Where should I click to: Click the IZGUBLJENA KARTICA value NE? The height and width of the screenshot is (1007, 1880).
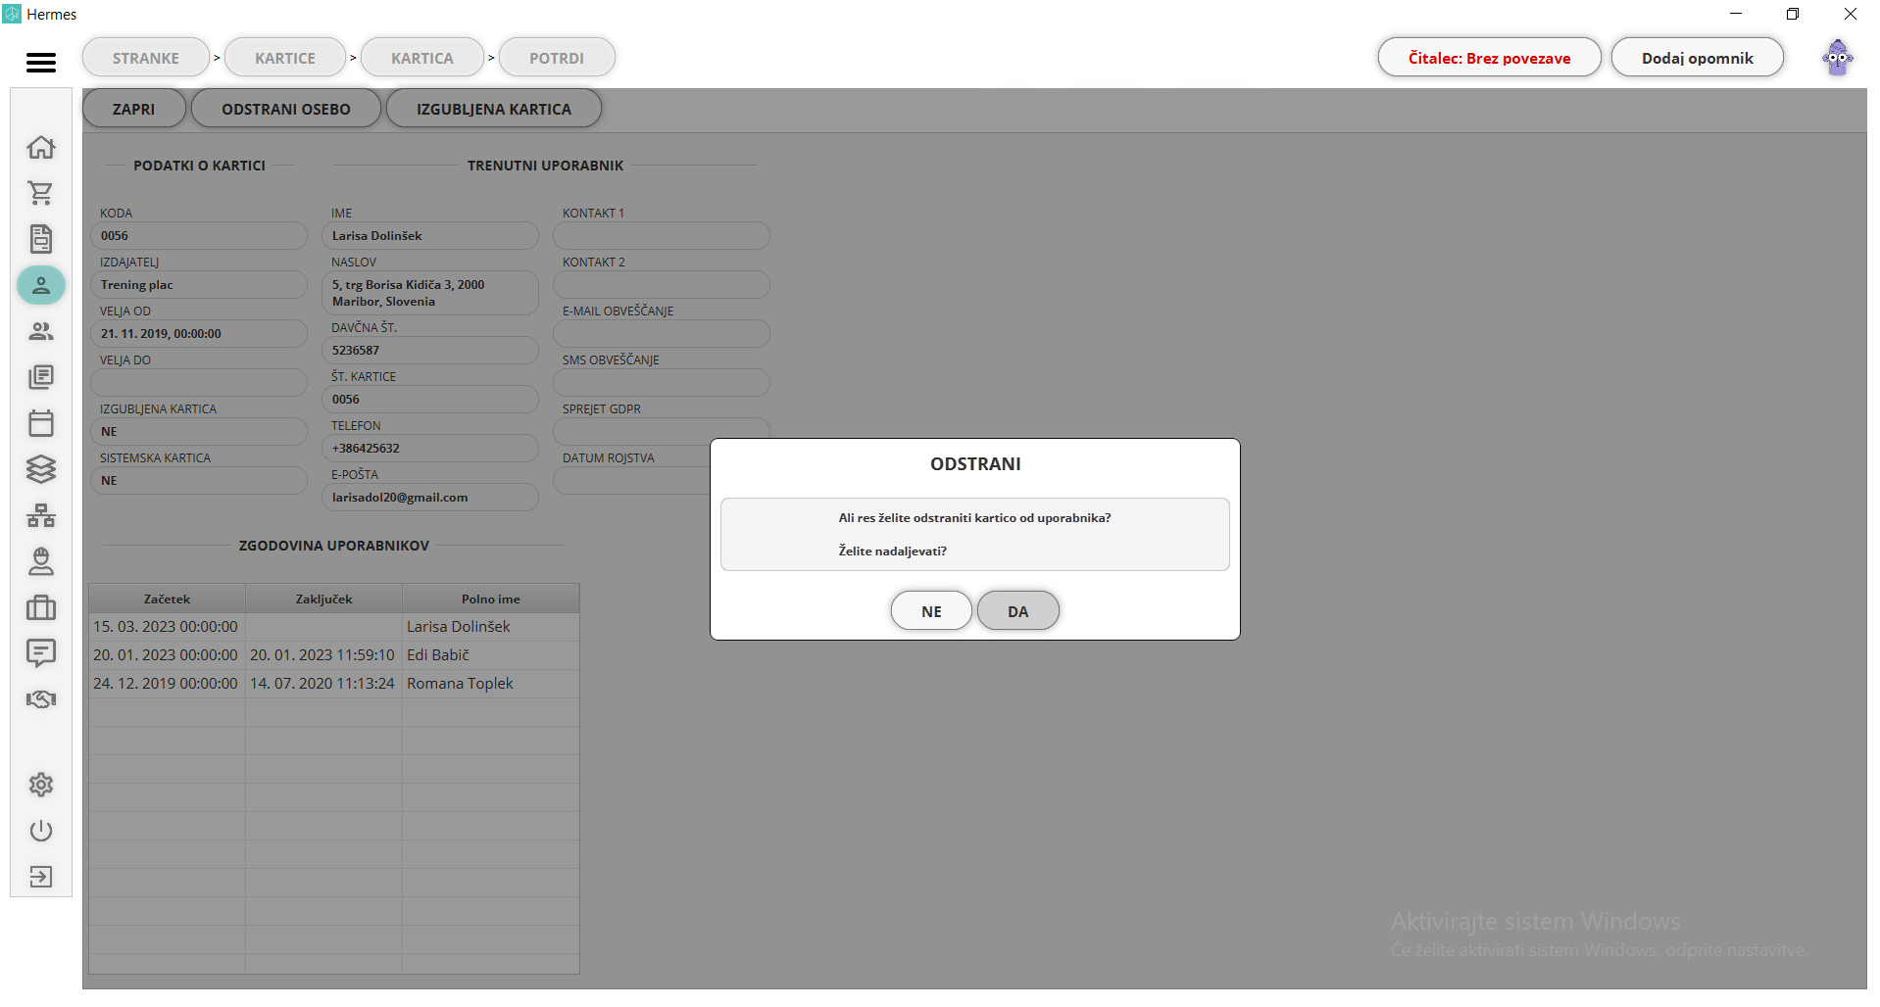pyautogui.click(x=199, y=432)
